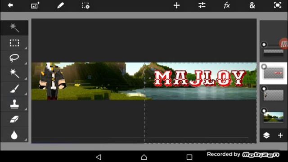288x162 pixels.
Task: Select the brush tool
Action: [14, 89]
